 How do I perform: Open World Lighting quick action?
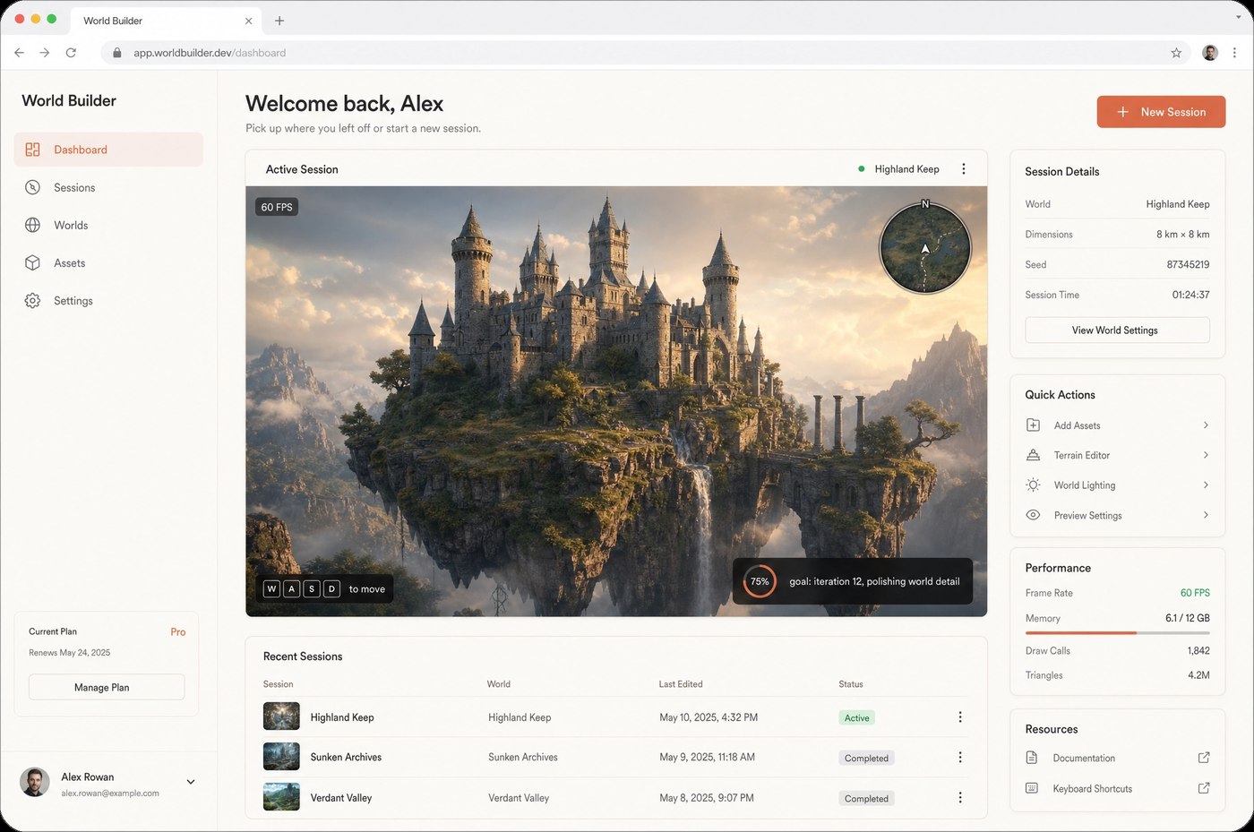pos(1117,485)
